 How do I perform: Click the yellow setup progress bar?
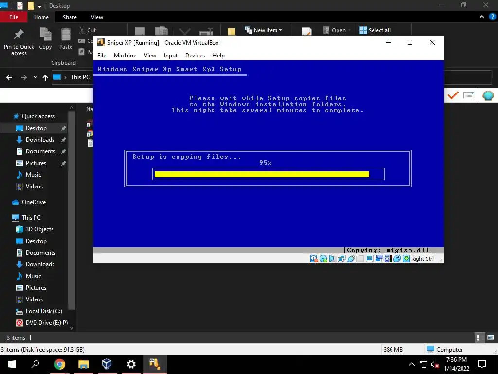click(x=262, y=174)
